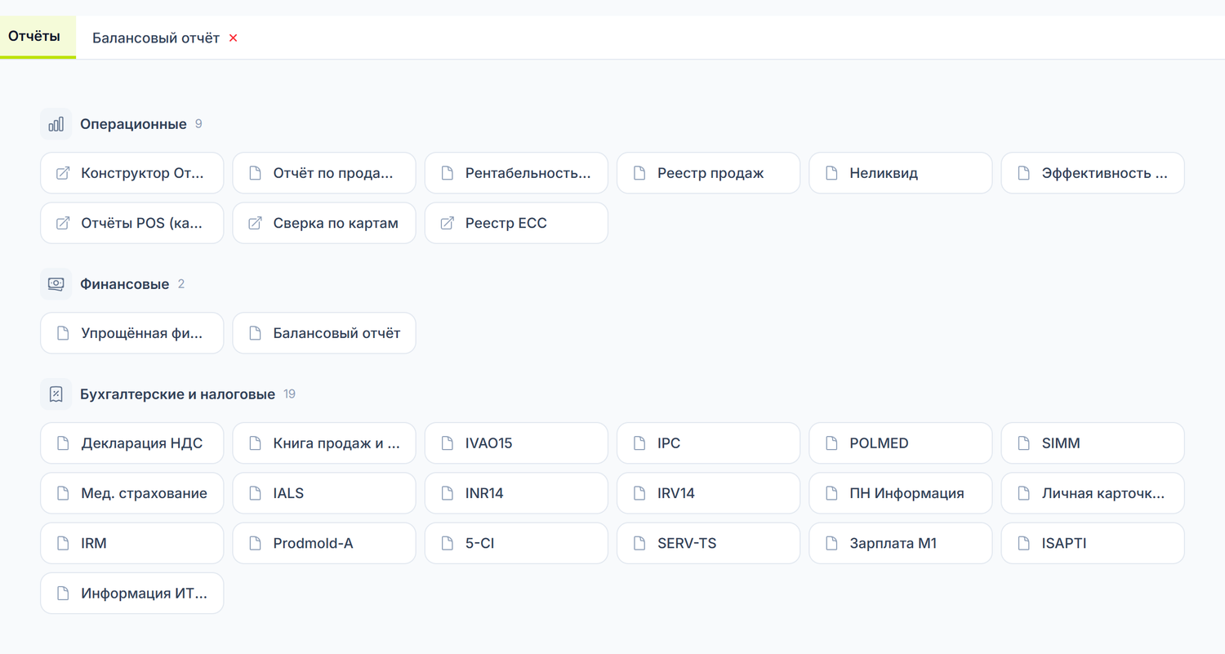
Task: Click external link icon on Отчёты POS card
Action: (63, 223)
